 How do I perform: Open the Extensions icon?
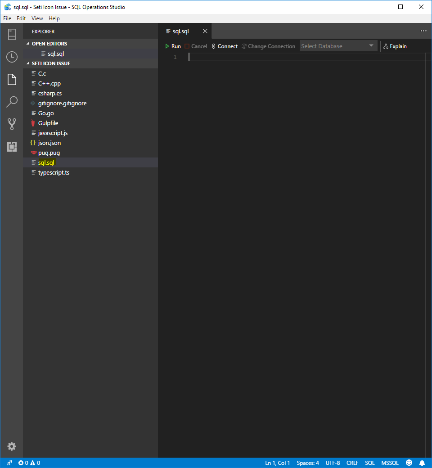(11, 147)
